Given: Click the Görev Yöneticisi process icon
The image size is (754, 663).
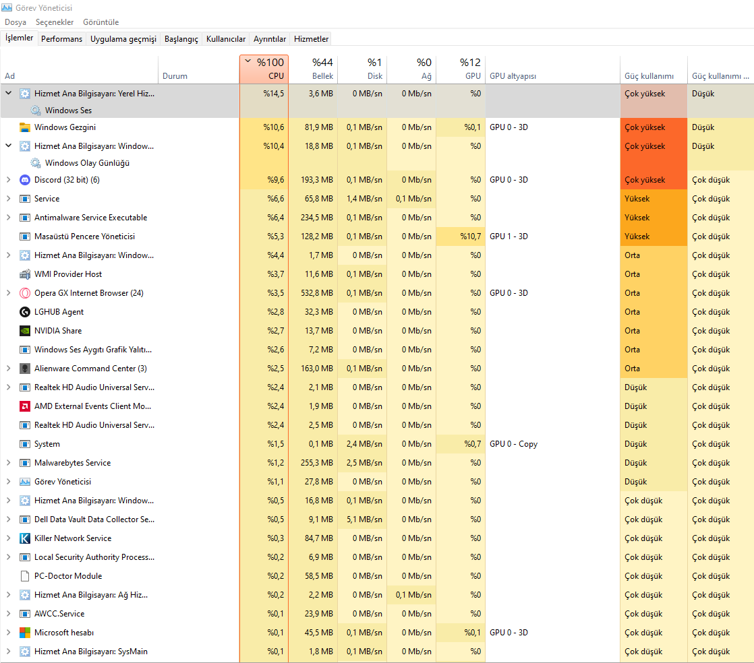Looking at the screenshot, I should coord(24,481).
